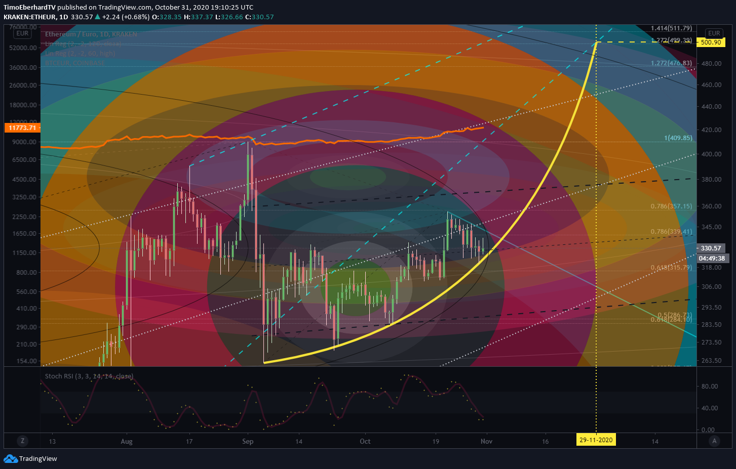Screen dimensions: 736x469
Task: Click the 0.618(315.79) Fibonacci label
Action: pyautogui.click(x=671, y=267)
